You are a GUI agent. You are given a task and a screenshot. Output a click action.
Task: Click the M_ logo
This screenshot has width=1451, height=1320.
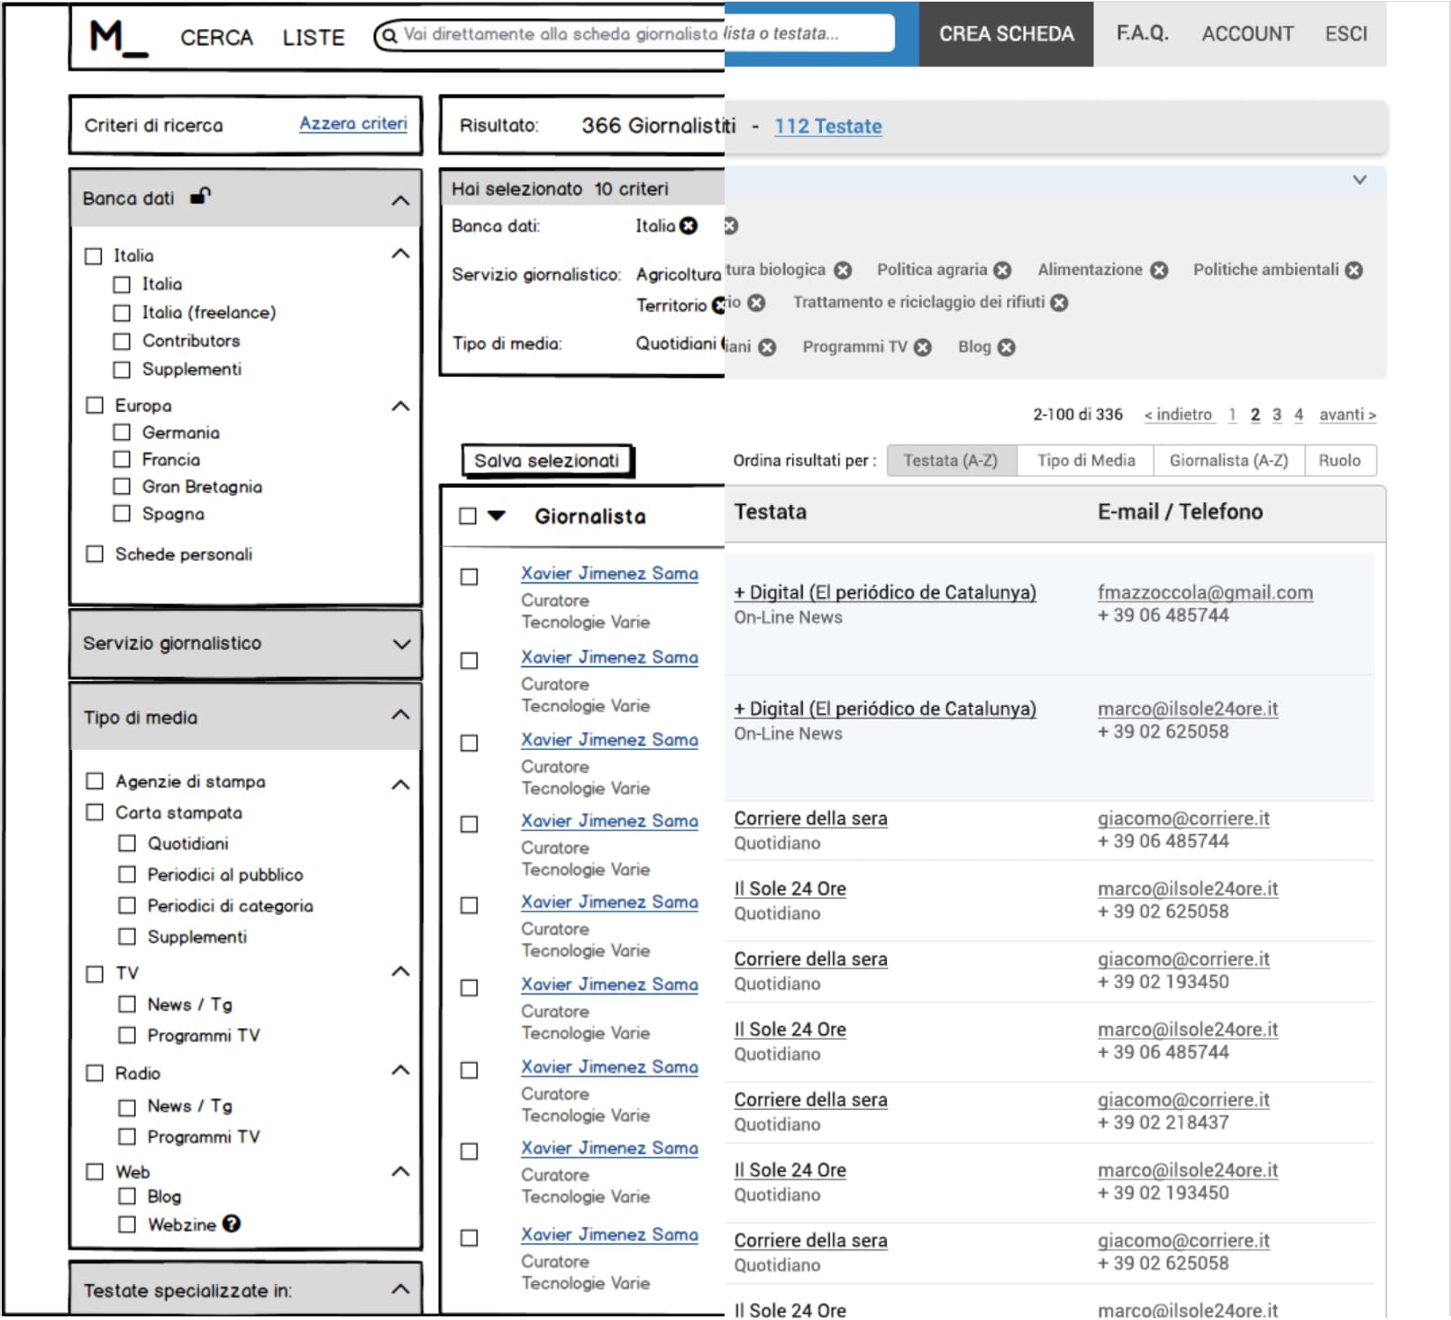pos(118,38)
